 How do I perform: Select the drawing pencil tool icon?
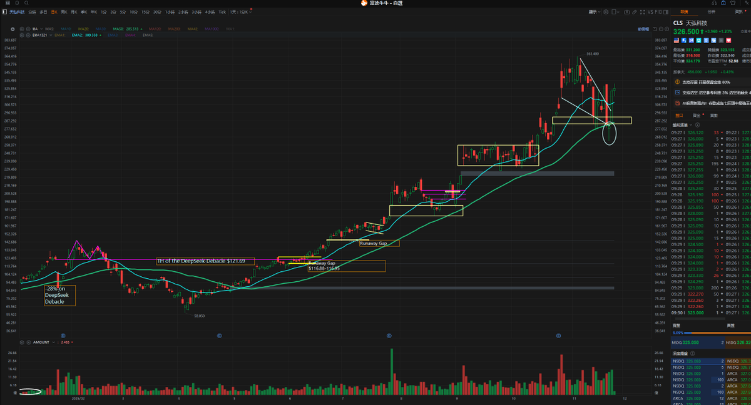tap(635, 12)
